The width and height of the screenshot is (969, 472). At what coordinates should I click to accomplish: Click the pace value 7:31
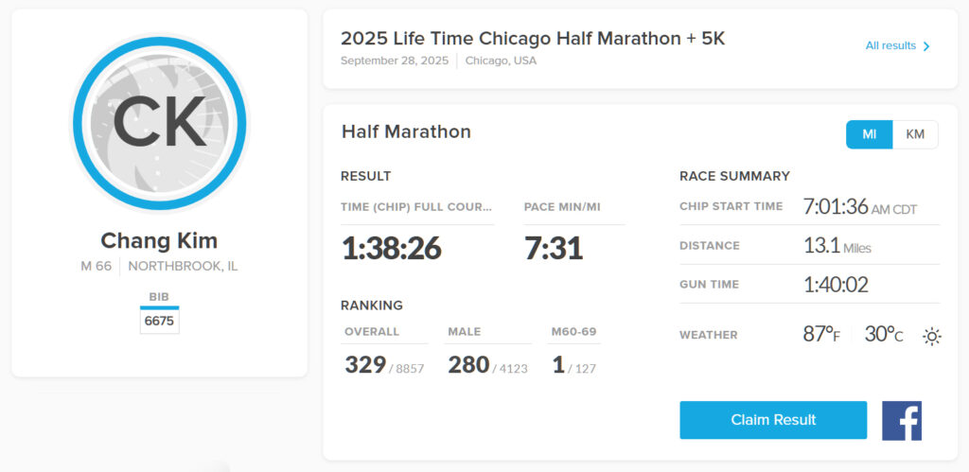553,248
